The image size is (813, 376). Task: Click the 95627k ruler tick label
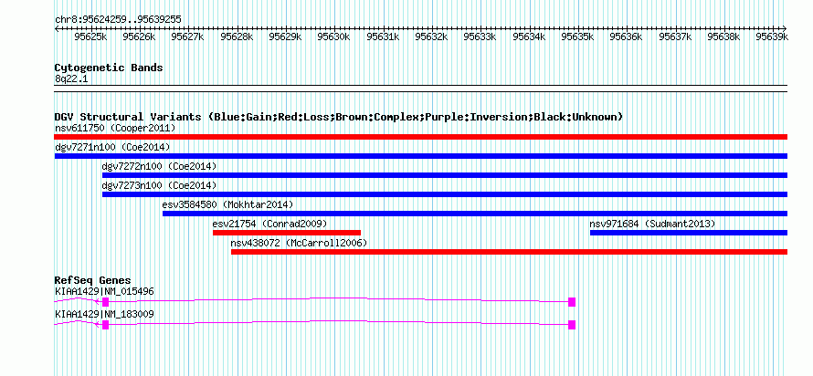[x=187, y=37]
